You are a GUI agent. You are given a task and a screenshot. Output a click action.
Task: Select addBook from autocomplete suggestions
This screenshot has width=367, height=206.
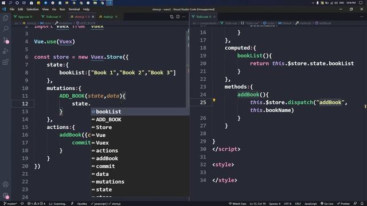click(140, 159)
